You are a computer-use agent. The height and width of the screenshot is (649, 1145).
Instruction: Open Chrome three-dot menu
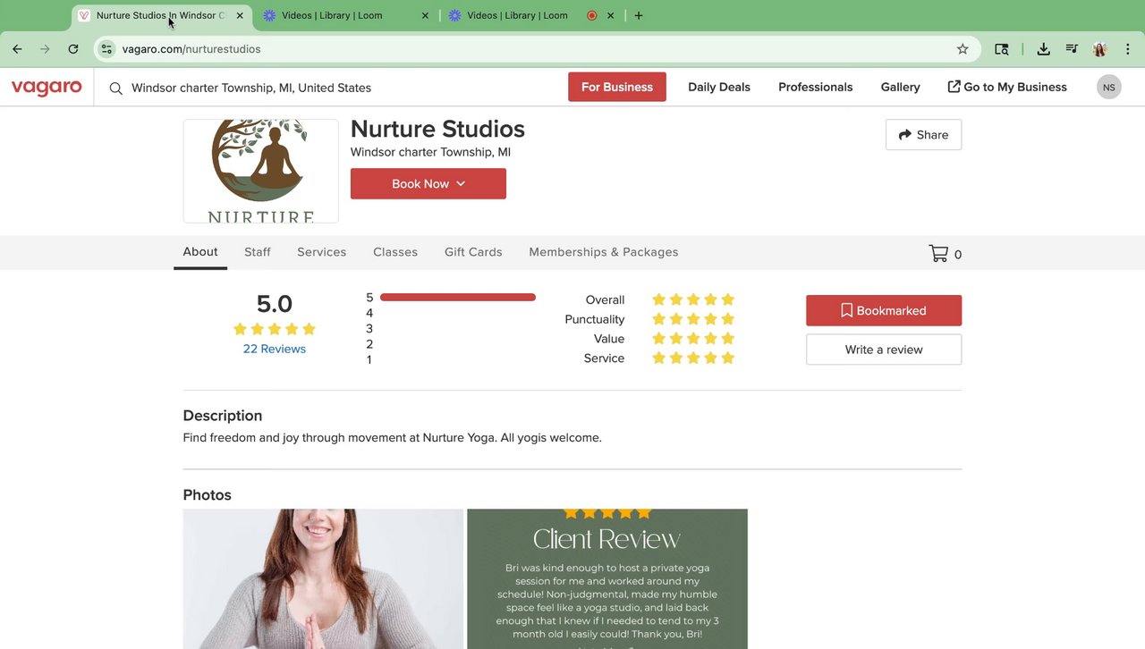click(x=1128, y=49)
